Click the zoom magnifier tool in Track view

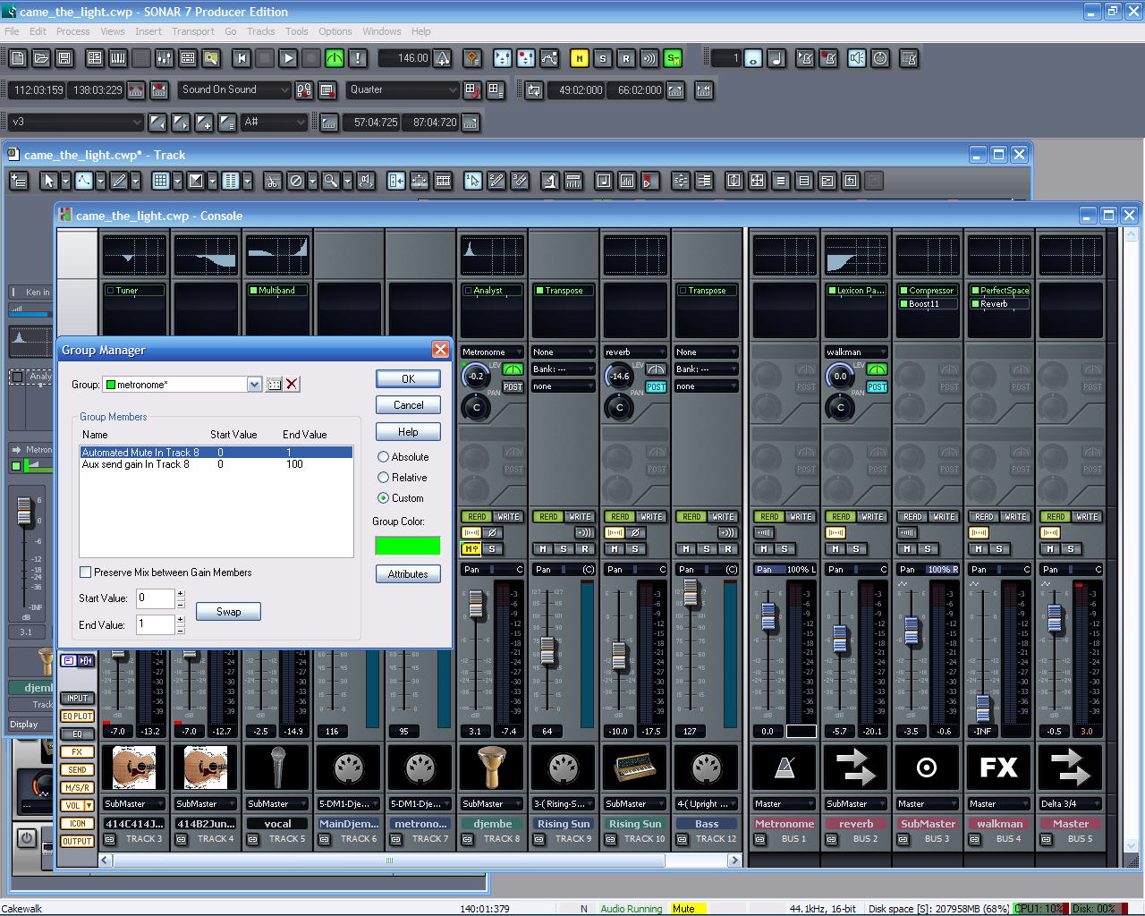(x=331, y=181)
